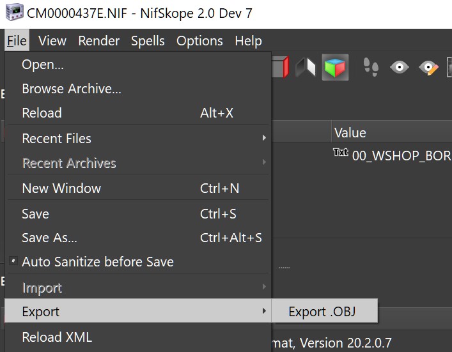Open the Render menu
This screenshot has width=452, height=352.
pyautogui.click(x=98, y=41)
